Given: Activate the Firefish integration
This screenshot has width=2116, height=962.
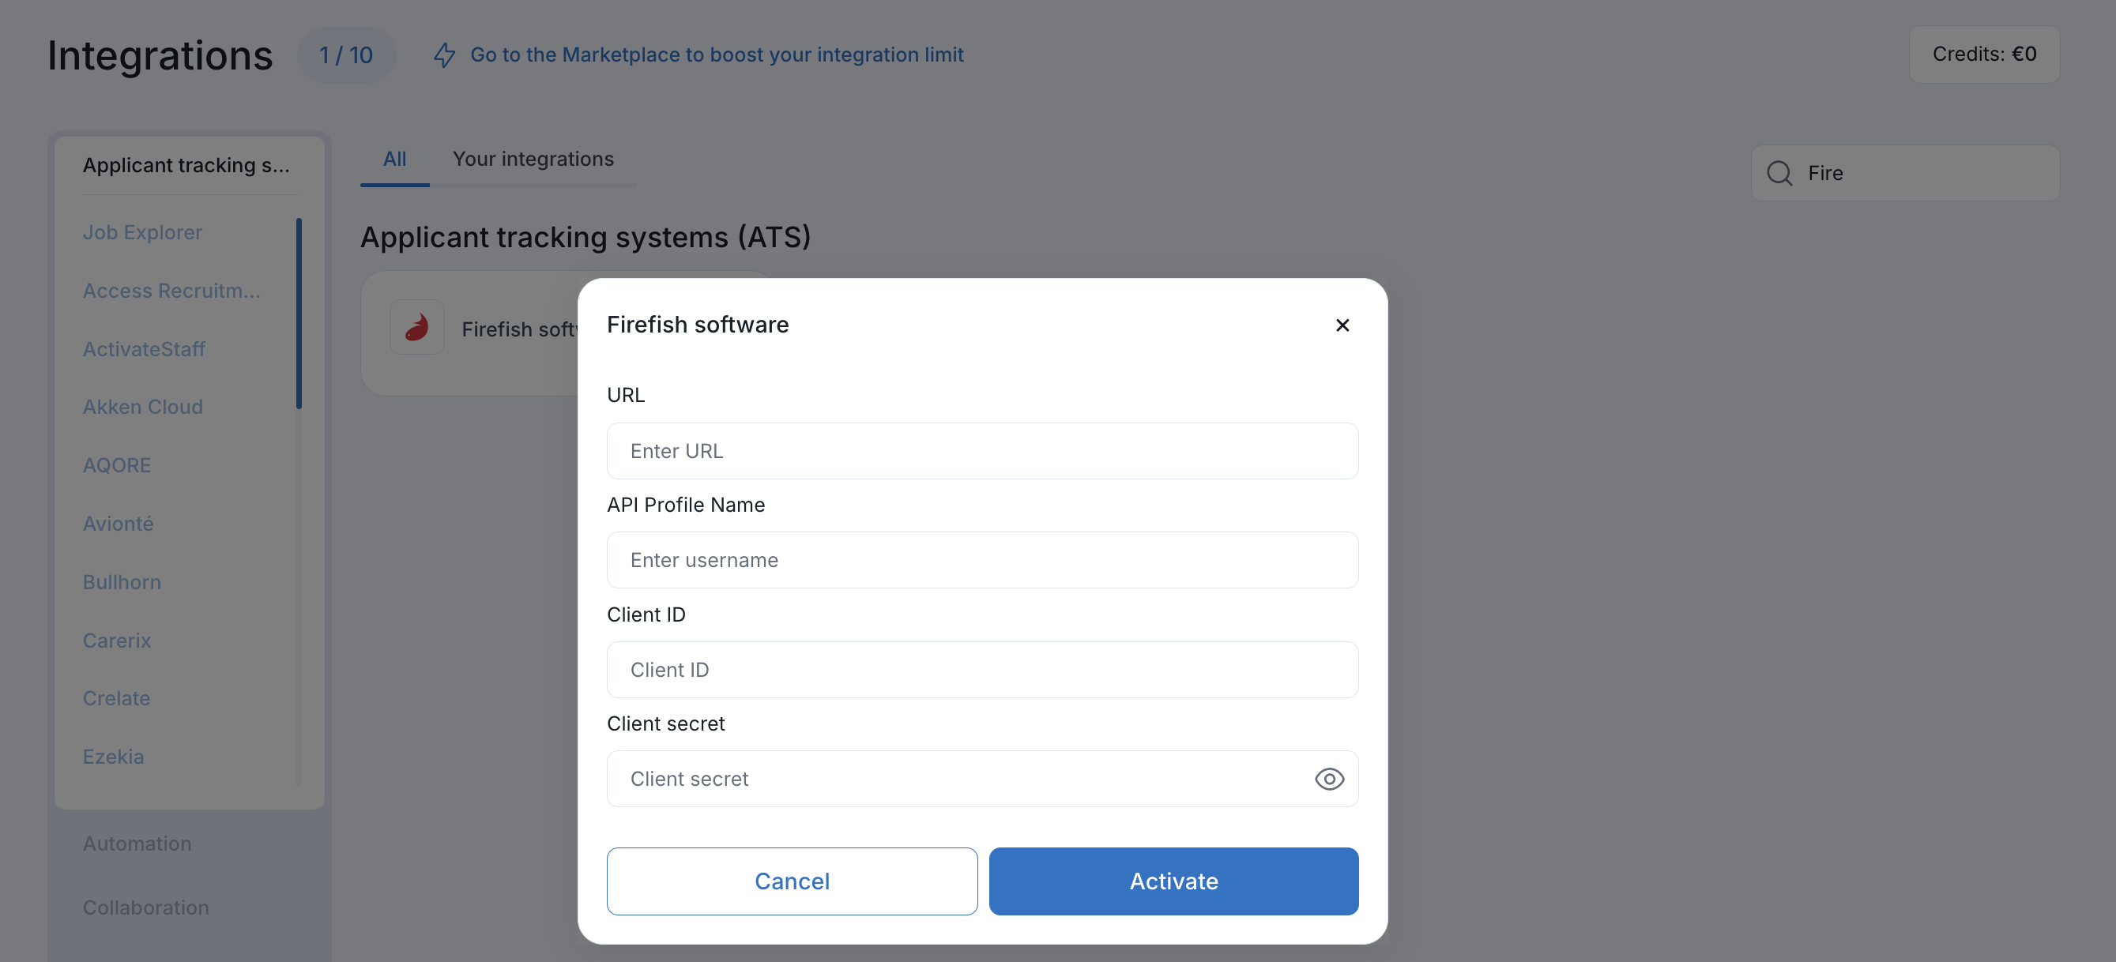Looking at the screenshot, I should [1173, 881].
